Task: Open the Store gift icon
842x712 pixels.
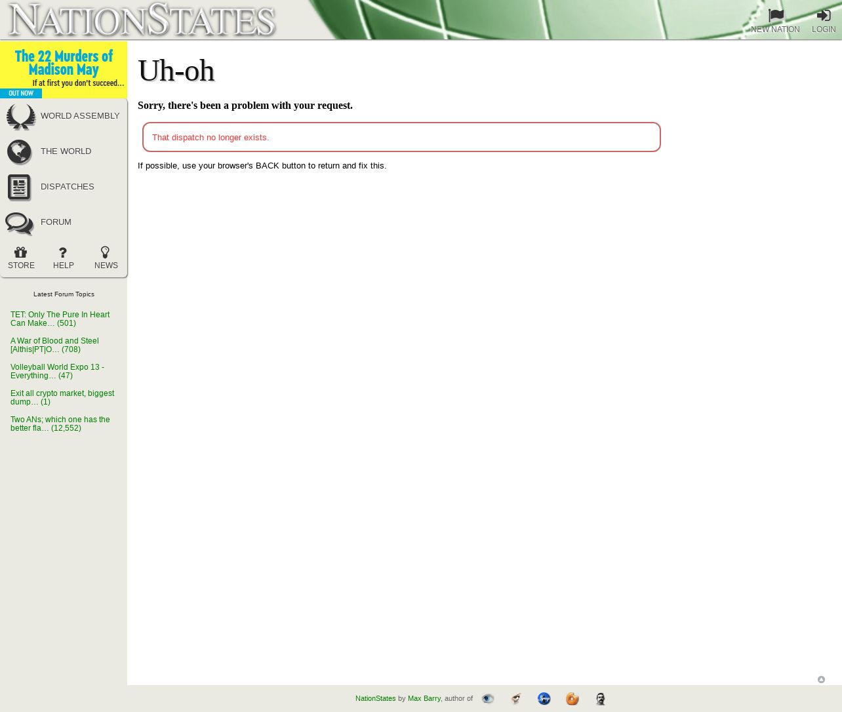Action: click(21, 252)
